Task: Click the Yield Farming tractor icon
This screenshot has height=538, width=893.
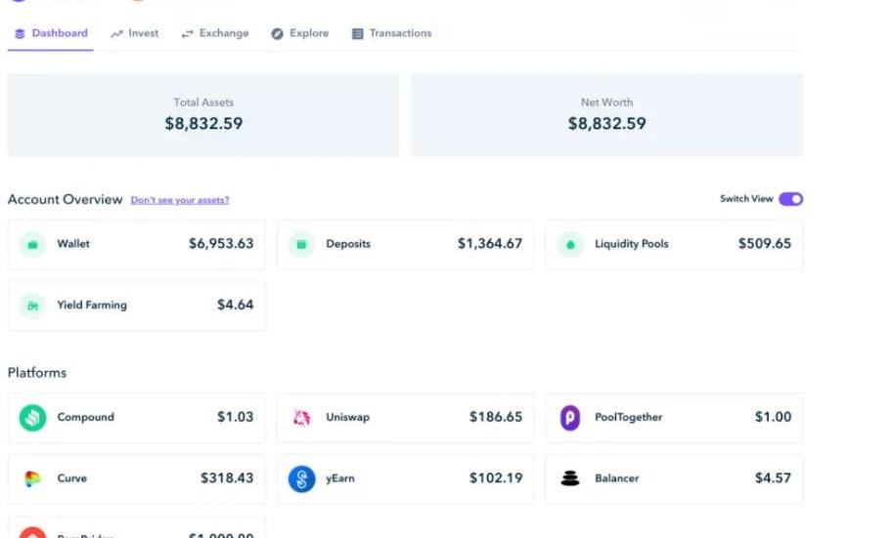Action: [32, 306]
